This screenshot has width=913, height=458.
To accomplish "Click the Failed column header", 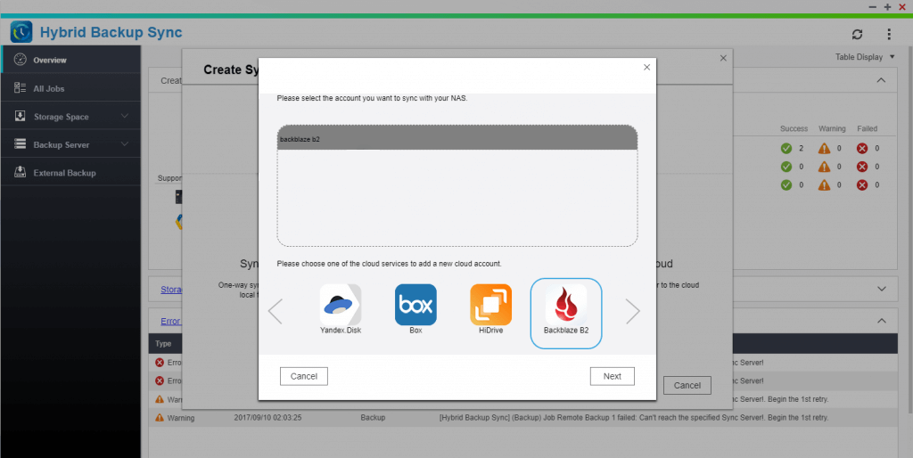I will coord(867,128).
